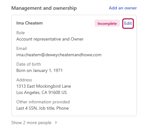The height and width of the screenshot is (131, 145).
Task: Select the Ima Cheatem name heading
Action: pyautogui.click(x=30, y=23)
